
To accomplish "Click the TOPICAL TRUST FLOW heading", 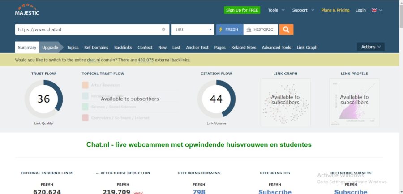I will 103,74.
